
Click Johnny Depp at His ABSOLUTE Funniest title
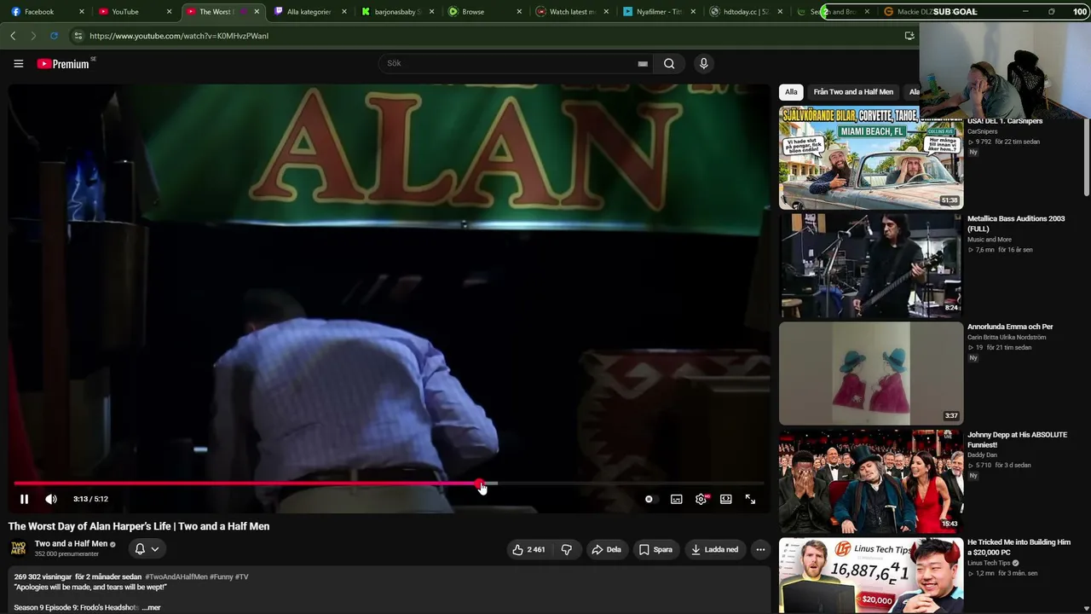click(1017, 440)
